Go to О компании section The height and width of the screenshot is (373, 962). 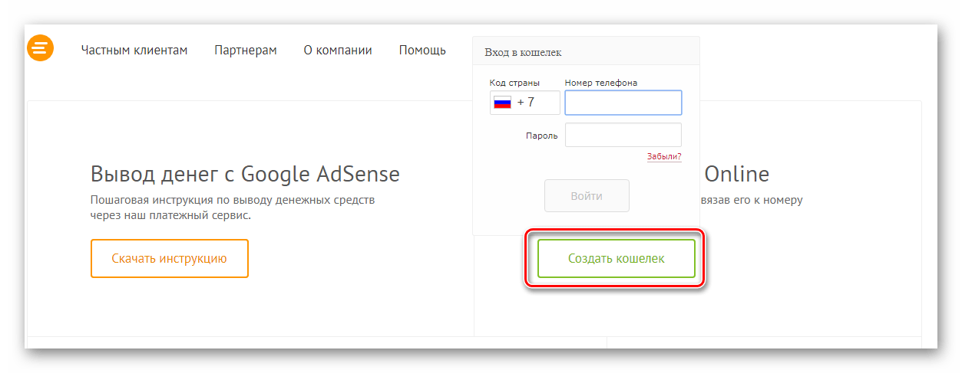[x=338, y=51]
